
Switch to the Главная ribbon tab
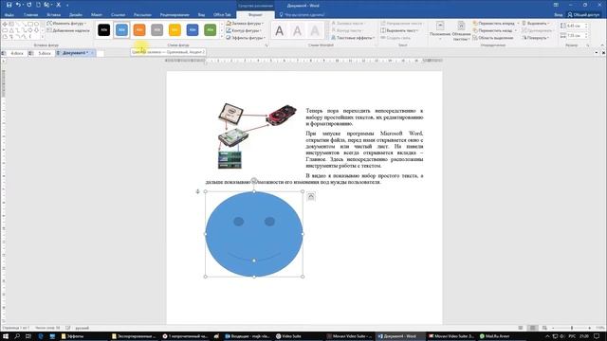pos(30,15)
